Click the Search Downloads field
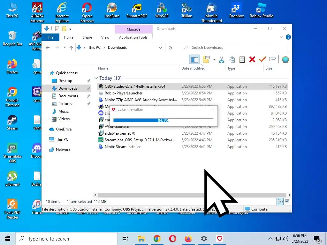The image size is (327, 245). (233, 48)
